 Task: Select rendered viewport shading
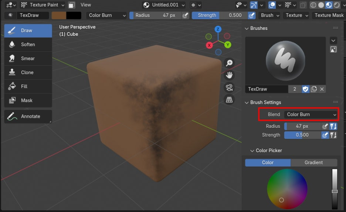pyautogui.click(x=337, y=5)
